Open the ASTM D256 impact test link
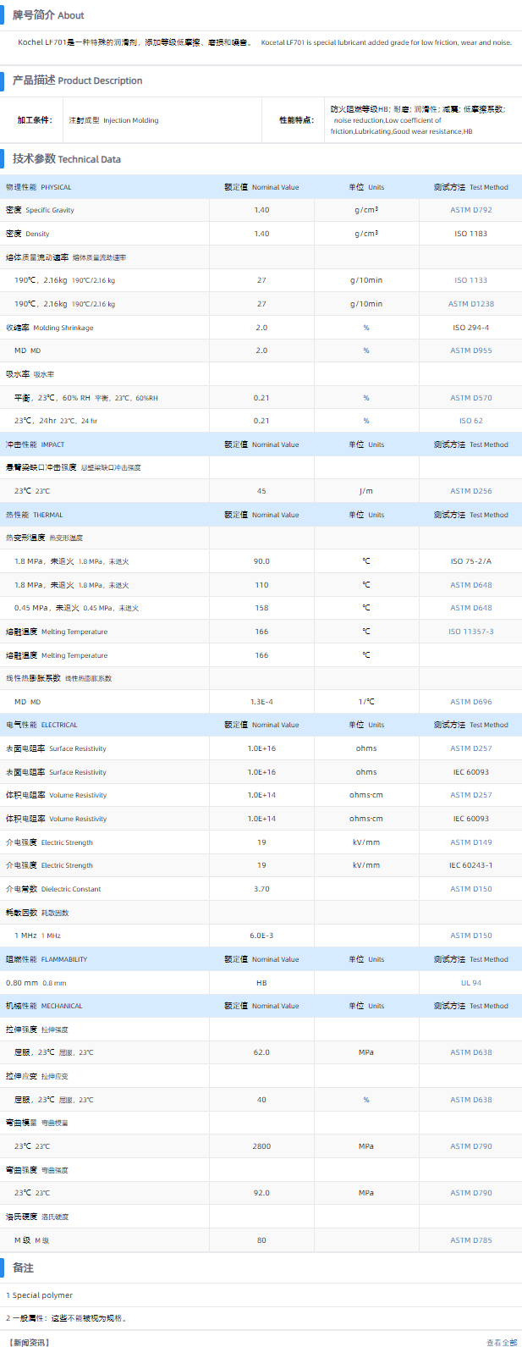 click(x=470, y=491)
